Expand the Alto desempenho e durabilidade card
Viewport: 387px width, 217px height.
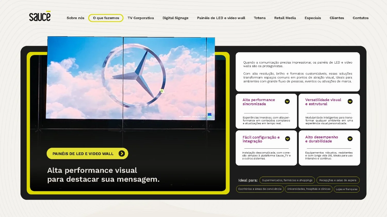click(x=350, y=139)
